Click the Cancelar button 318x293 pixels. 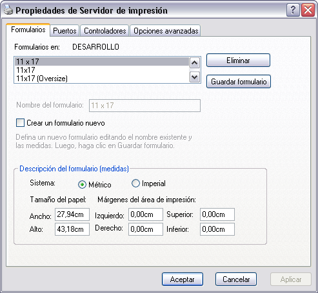(x=236, y=279)
